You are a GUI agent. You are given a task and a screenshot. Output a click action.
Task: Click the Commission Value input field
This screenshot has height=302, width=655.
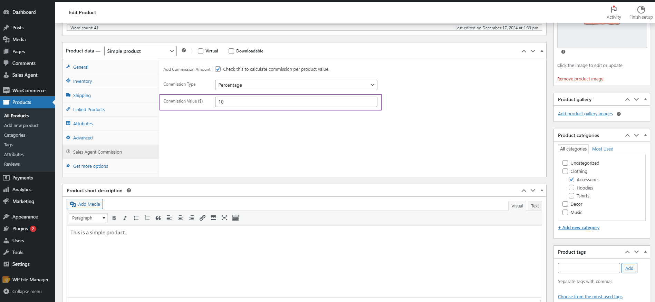coord(296,102)
